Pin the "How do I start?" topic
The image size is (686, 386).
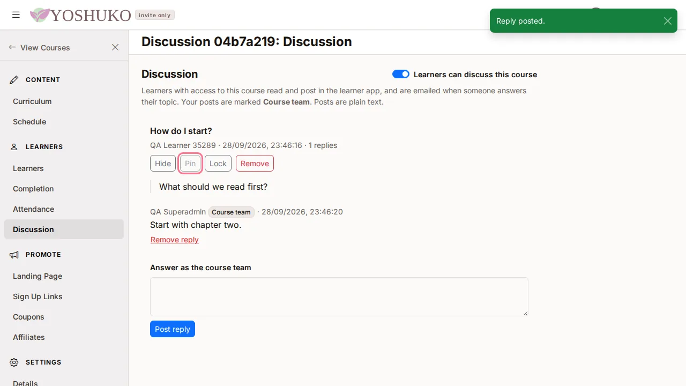[190, 164]
